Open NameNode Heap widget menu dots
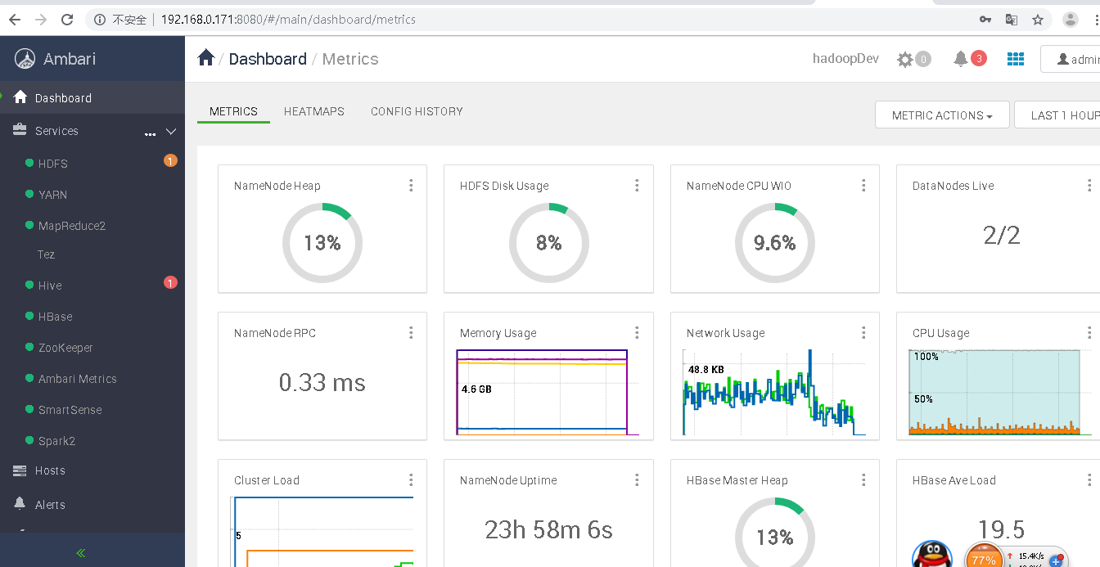Image resolution: width=1100 pixels, height=567 pixels. [411, 186]
